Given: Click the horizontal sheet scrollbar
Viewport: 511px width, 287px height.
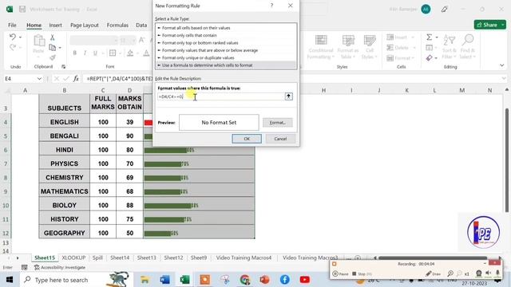Looking at the screenshot, I should point(433,258).
